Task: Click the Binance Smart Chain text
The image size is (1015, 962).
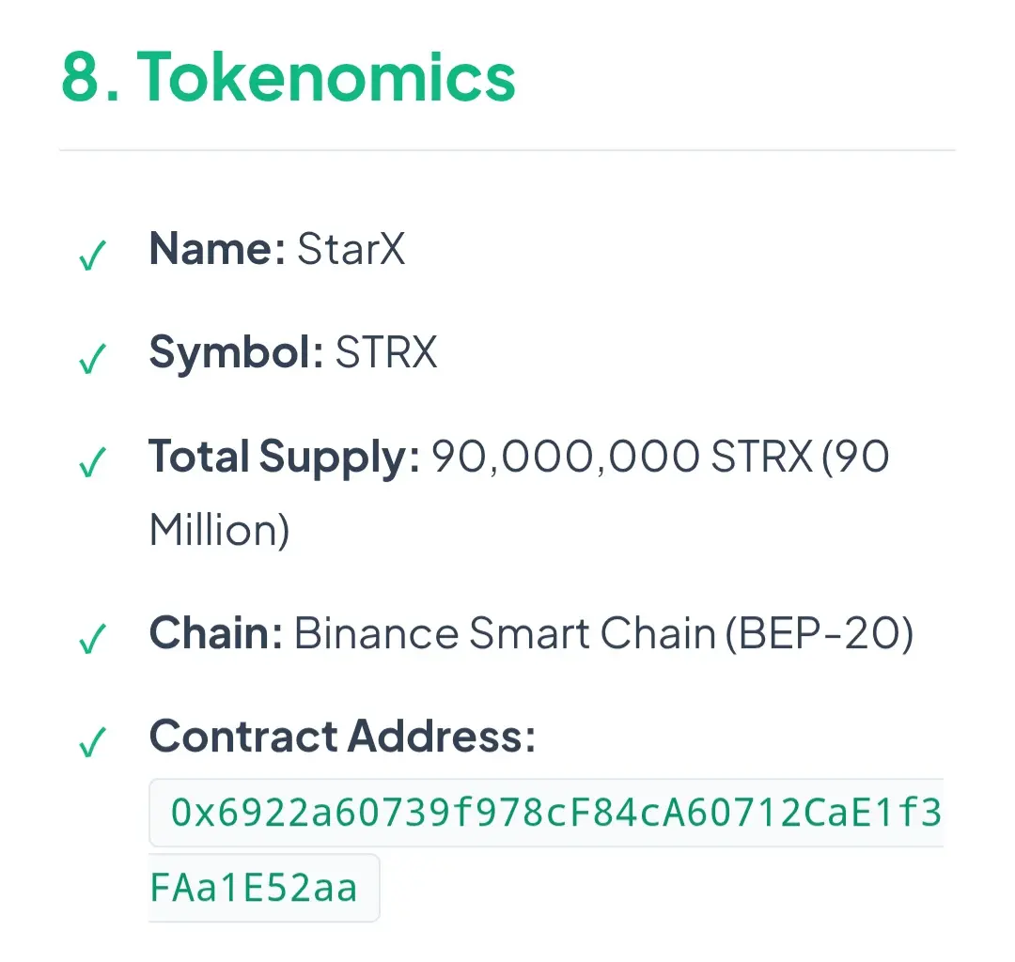Action: [x=505, y=634]
